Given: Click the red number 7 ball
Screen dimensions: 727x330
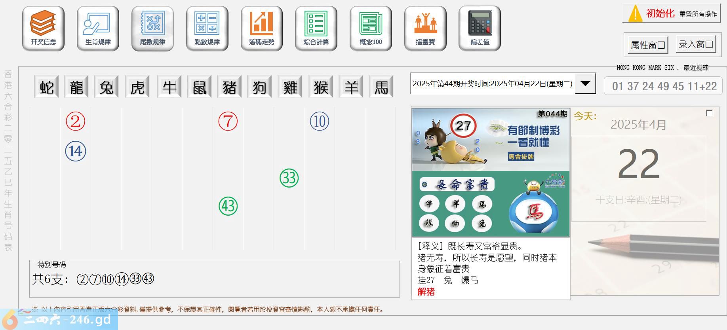Looking at the screenshot, I should 228,121.
